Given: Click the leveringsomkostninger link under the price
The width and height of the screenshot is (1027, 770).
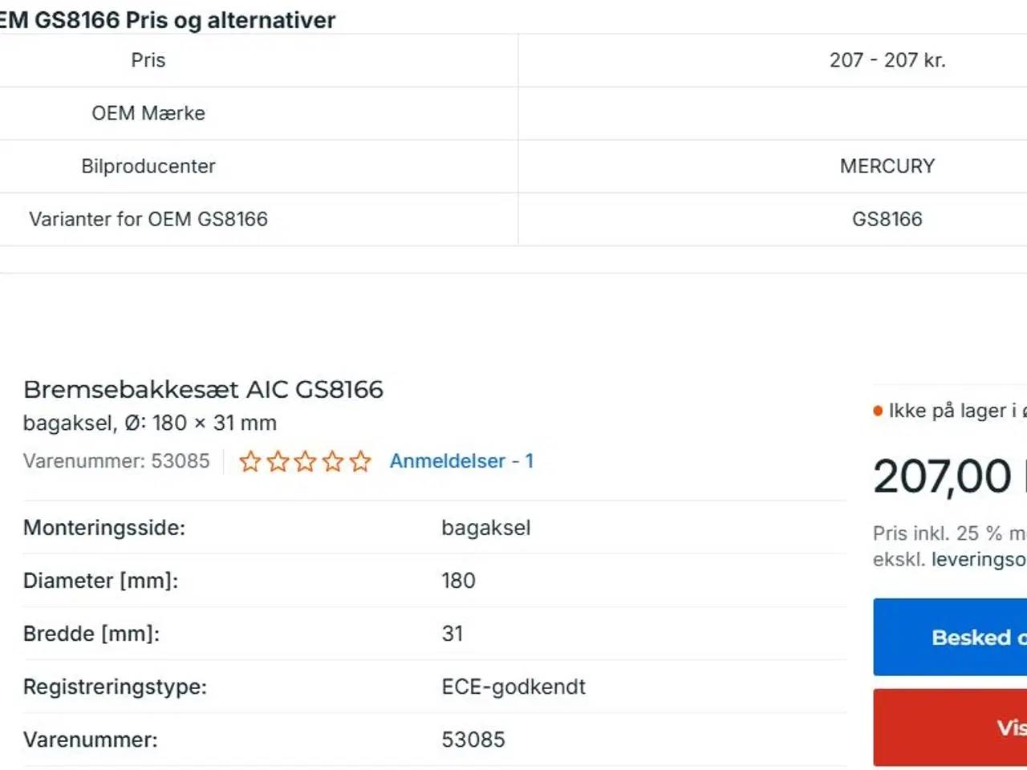Looking at the screenshot, I should tap(978, 559).
